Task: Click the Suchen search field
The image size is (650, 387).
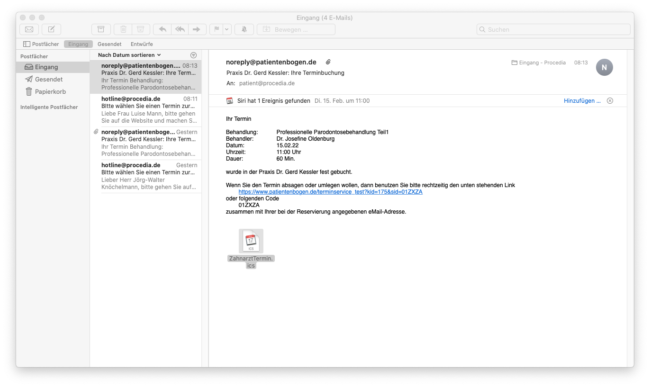Action: coord(553,29)
